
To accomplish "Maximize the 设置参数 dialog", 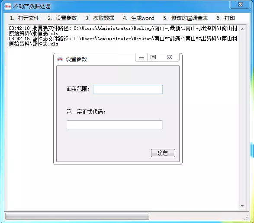I will pos(153,57).
